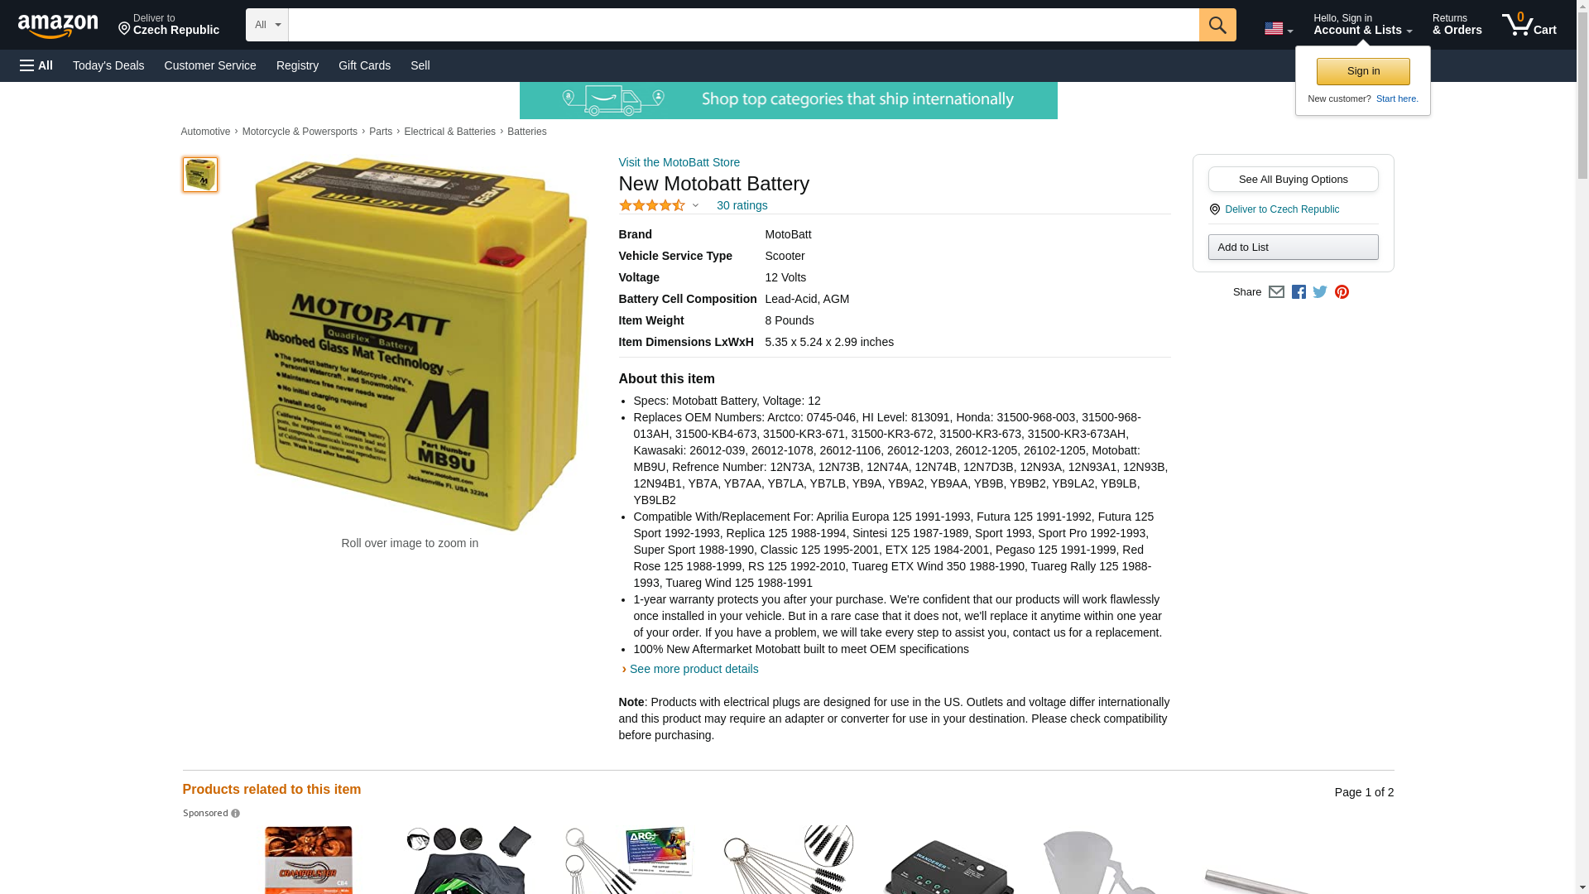The width and height of the screenshot is (1589, 894).
Task: Share product on Twitter icon
Action: tap(1319, 291)
